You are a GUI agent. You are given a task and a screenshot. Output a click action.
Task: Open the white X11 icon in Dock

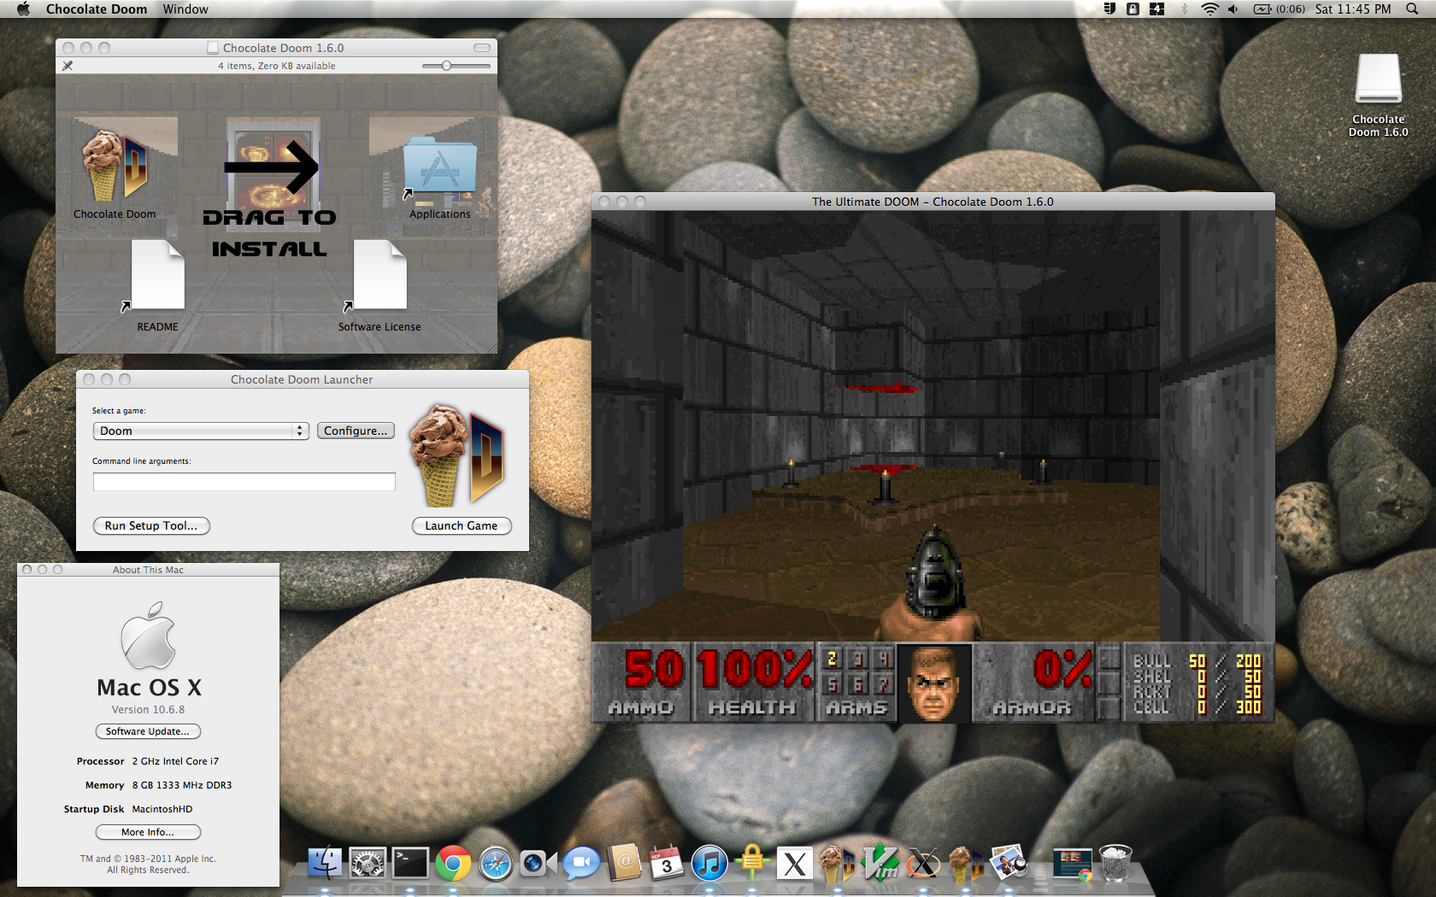tap(795, 865)
